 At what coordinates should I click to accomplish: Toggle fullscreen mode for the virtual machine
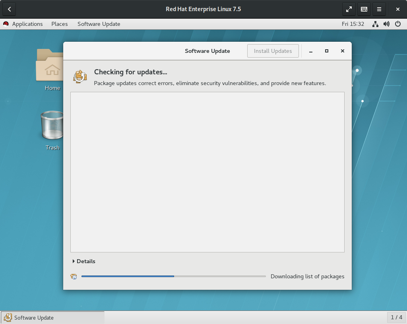[x=349, y=9]
